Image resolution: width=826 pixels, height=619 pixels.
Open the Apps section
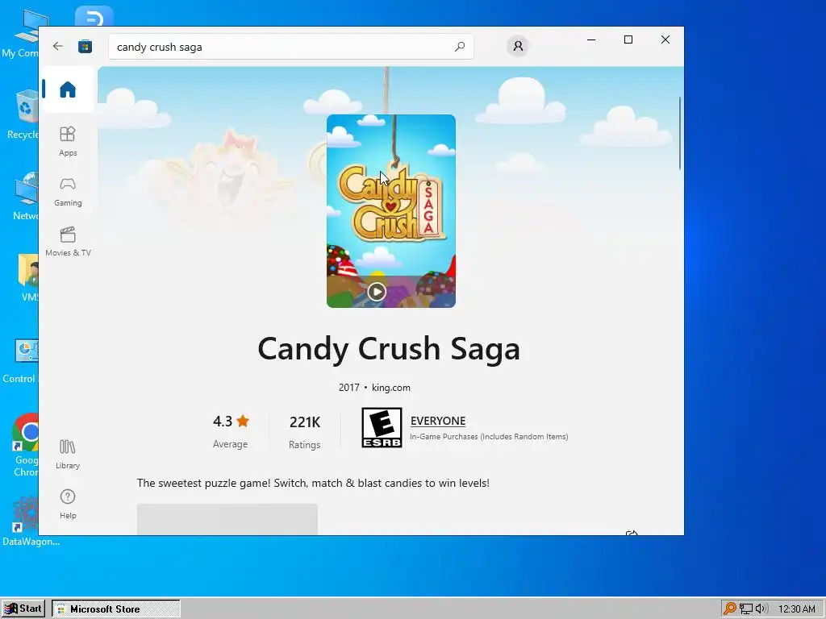point(68,141)
